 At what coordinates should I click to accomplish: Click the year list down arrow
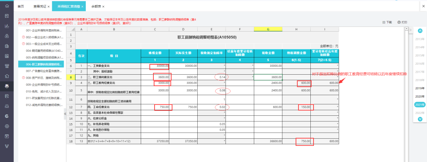(420, 119)
